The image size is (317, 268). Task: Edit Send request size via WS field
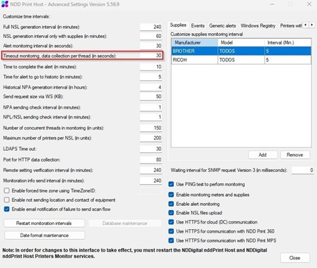point(151,97)
